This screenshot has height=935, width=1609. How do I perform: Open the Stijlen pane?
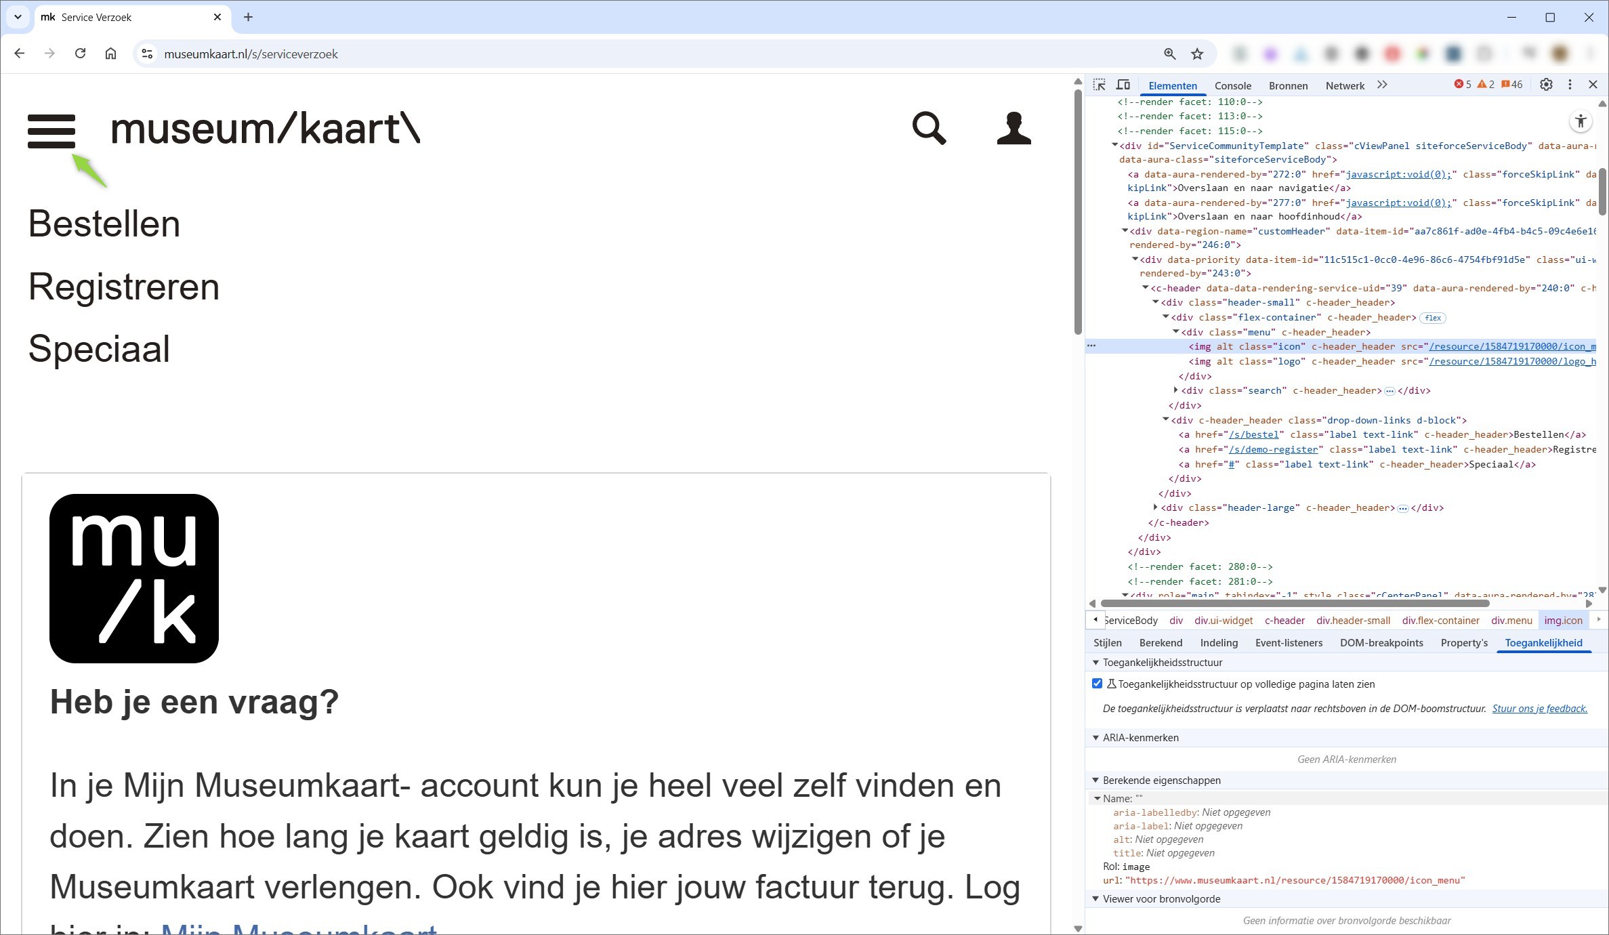point(1107,643)
